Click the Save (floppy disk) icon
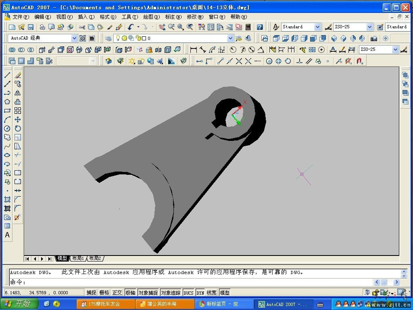Image resolution: width=413 pixels, height=310 pixels. (31, 27)
